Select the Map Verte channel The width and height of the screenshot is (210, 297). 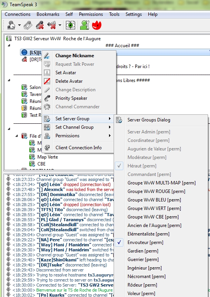(47, 157)
